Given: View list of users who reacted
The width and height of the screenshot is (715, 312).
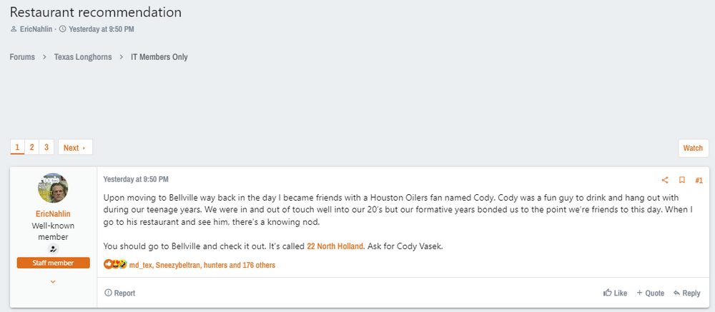Looking at the screenshot, I should click(x=202, y=265).
